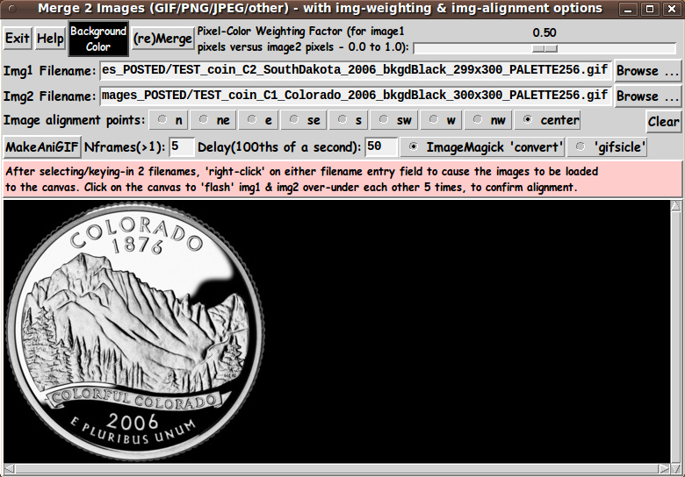Open the Background Color chooser
The image size is (685, 477).
click(98, 39)
